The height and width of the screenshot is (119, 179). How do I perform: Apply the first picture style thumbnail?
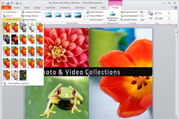click(48, 15)
